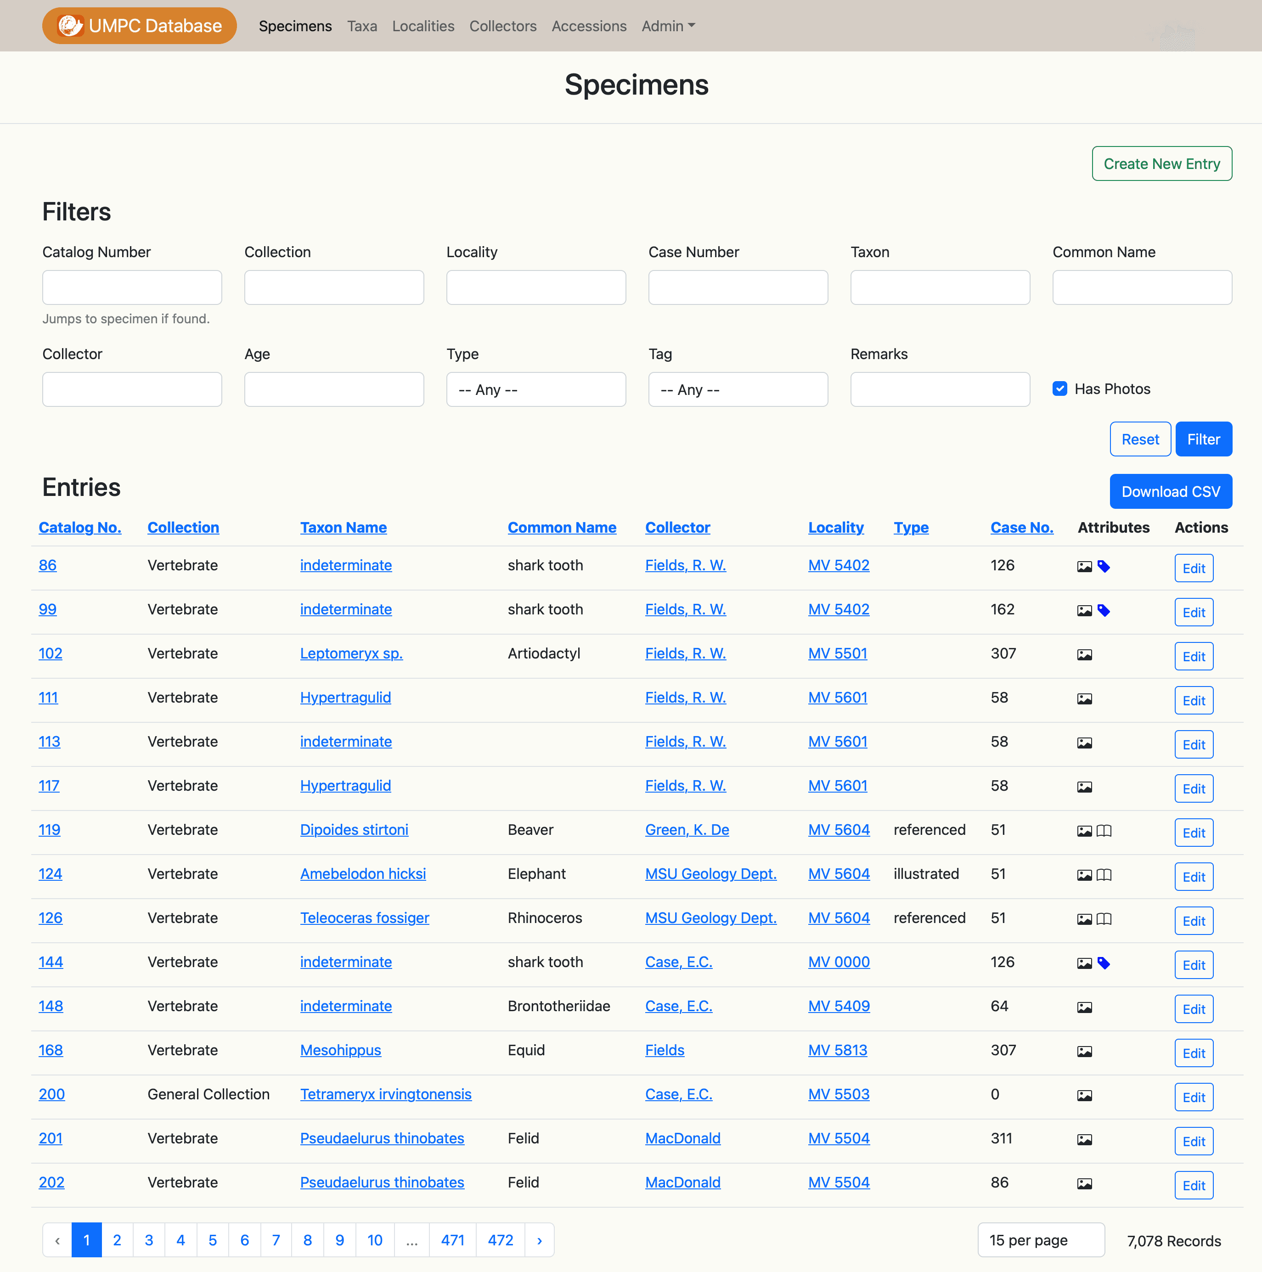The height and width of the screenshot is (1272, 1262).
Task: Focus the Catalog Number input field
Action: [132, 287]
